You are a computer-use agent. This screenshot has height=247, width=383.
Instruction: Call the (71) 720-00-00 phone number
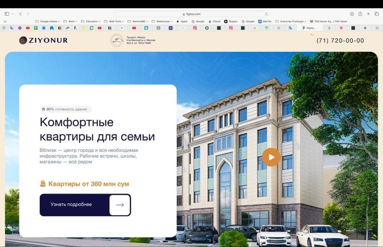[x=340, y=40]
